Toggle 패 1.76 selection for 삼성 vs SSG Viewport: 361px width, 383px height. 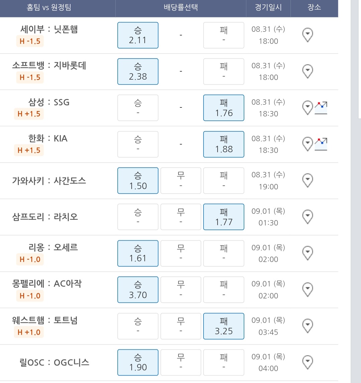(224, 108)
